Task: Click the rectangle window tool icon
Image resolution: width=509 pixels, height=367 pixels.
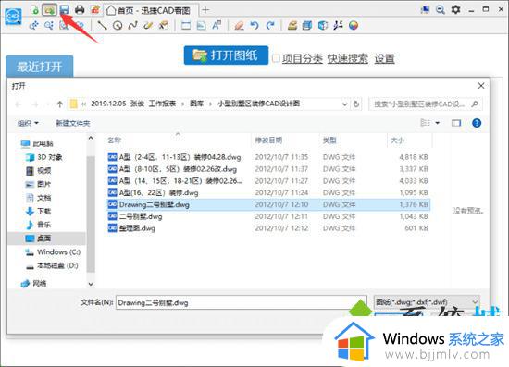Action: (186, 25)
